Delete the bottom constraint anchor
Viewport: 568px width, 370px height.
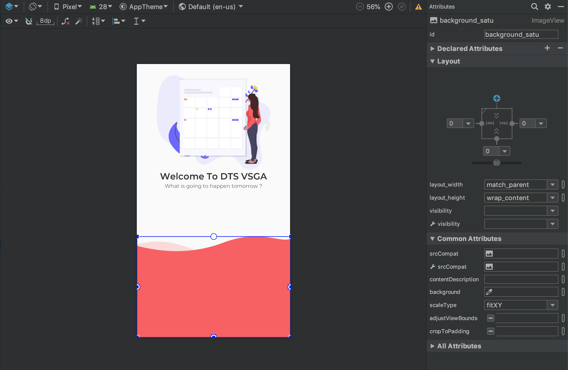497,139
